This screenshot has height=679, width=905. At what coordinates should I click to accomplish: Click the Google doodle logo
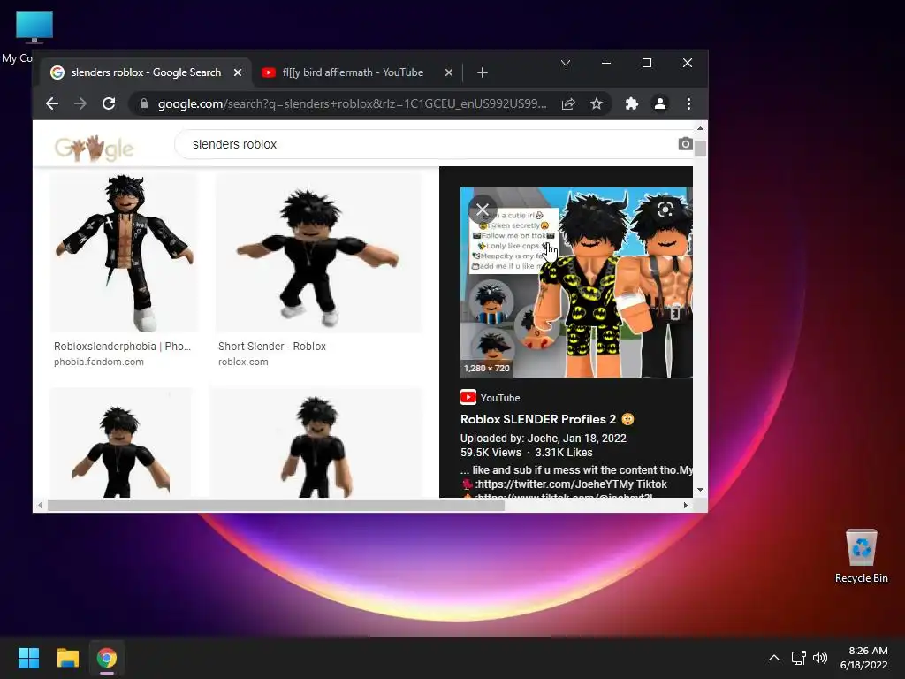point(94,148)
